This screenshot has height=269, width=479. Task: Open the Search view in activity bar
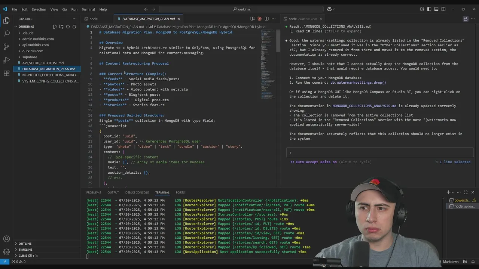[6, 34]
